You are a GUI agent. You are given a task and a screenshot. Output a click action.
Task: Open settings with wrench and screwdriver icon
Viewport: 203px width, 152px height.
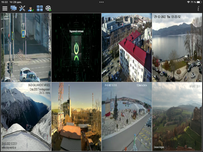22,8
